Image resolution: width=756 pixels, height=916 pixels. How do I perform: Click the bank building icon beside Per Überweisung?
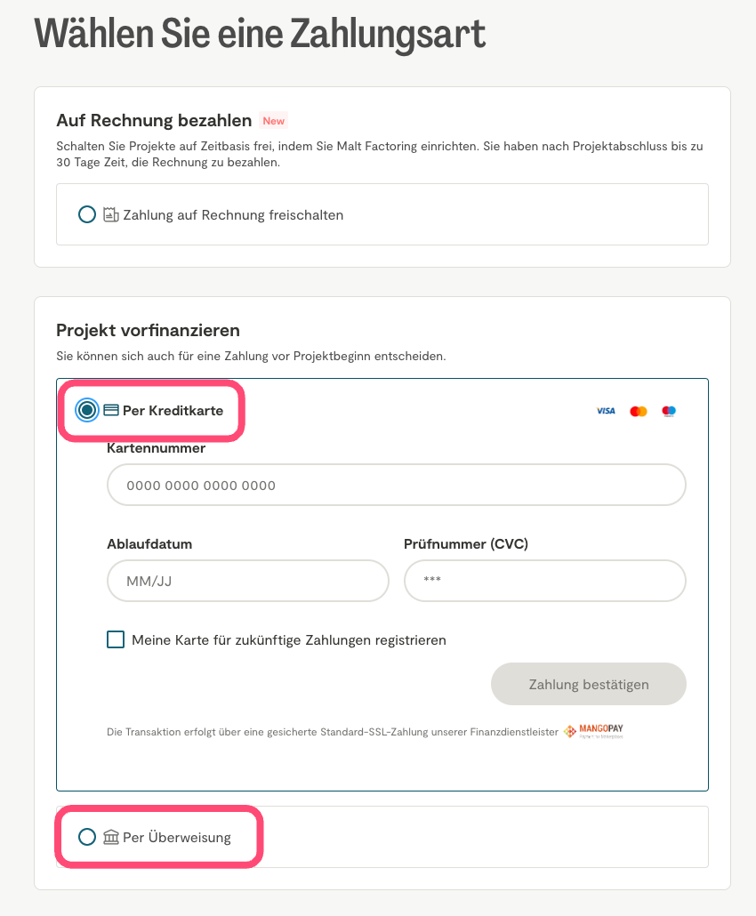(111, 837)
